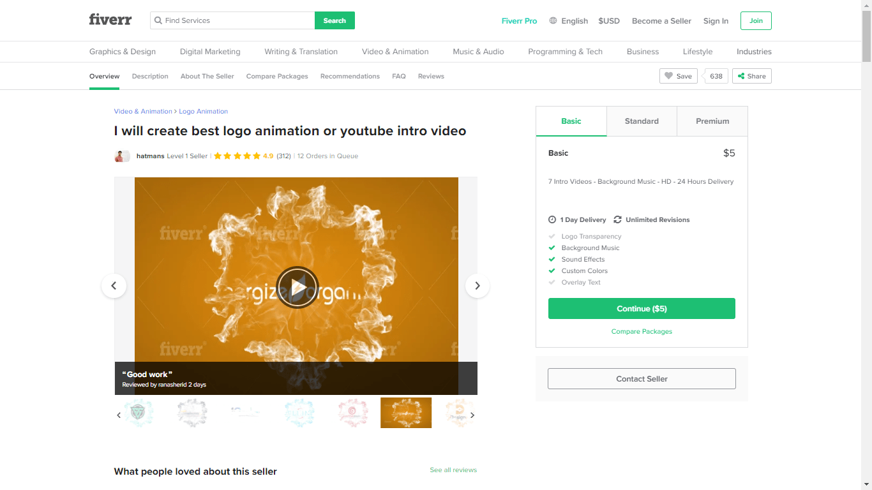
Task: Open Graphics & Design category menu
Action: click(x=123, y=52)
